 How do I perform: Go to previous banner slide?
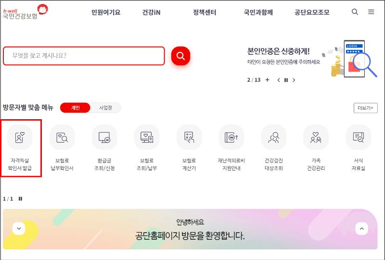tap(279, 80)
